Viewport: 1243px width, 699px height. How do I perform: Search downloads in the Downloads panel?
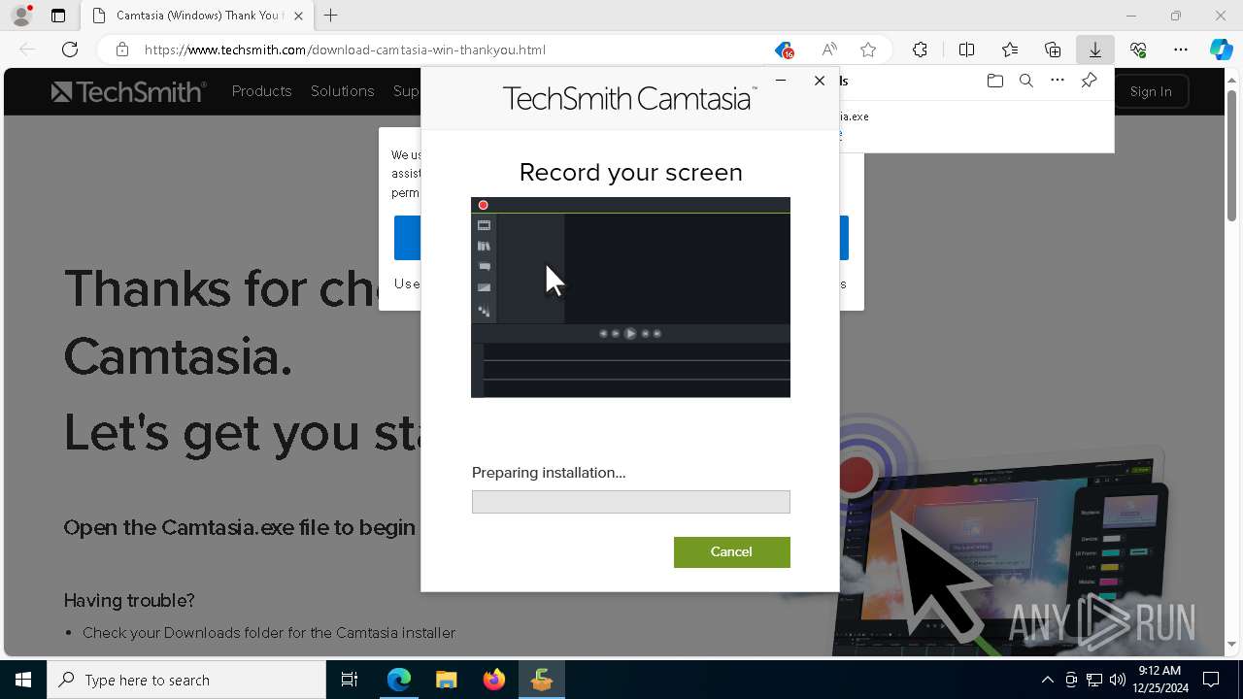(1025, 81)
